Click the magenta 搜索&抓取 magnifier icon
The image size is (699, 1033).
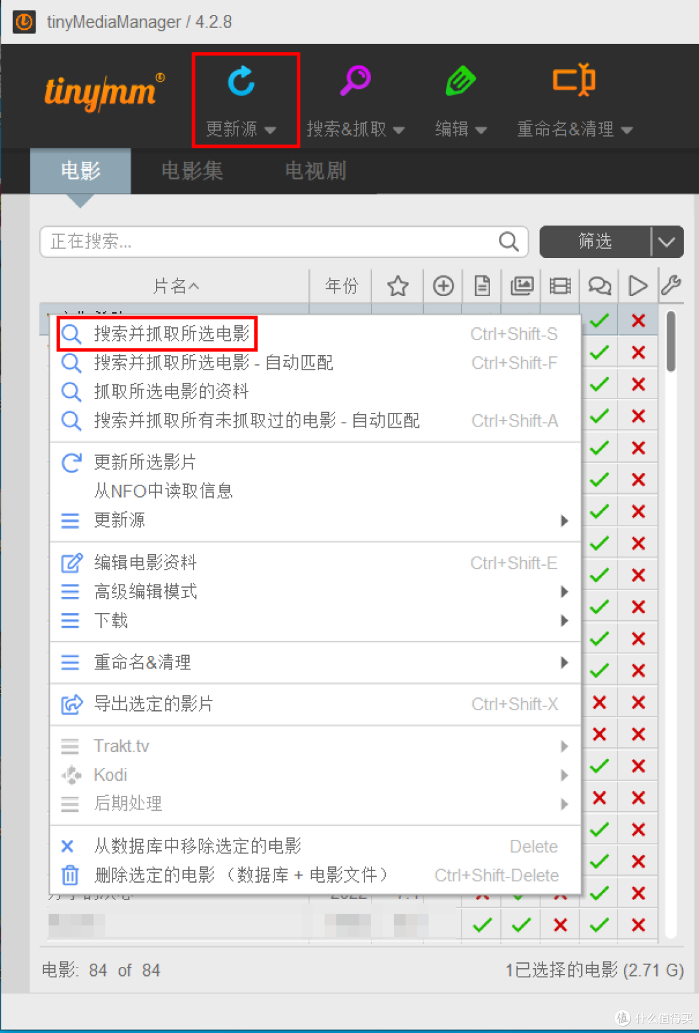tap(355, 80)
